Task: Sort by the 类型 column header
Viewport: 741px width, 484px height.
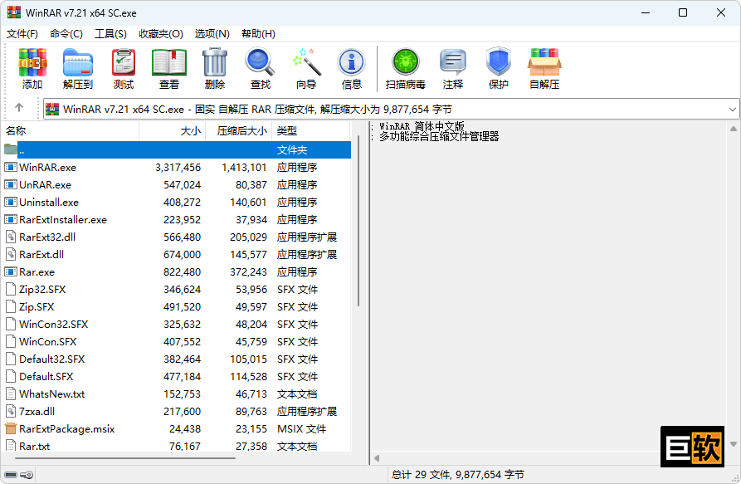Action: (311, 131)
